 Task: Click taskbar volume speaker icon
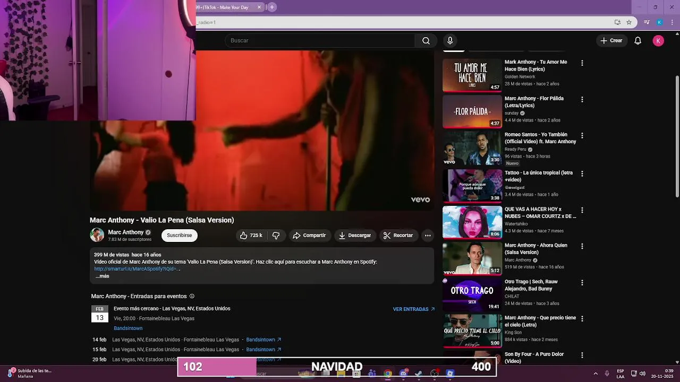click(x=643, y=374)
